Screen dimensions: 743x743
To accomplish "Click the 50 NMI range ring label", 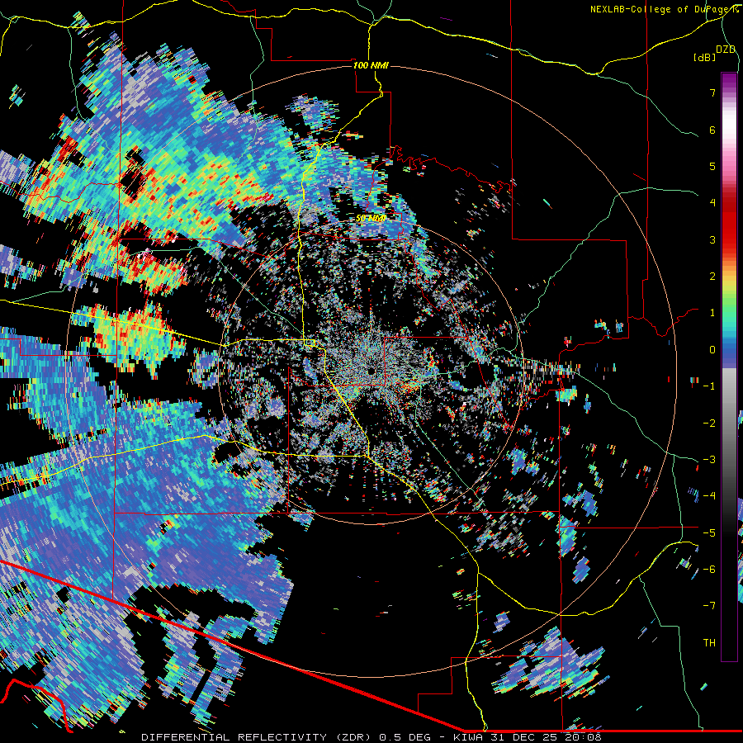I will [371, 218].
